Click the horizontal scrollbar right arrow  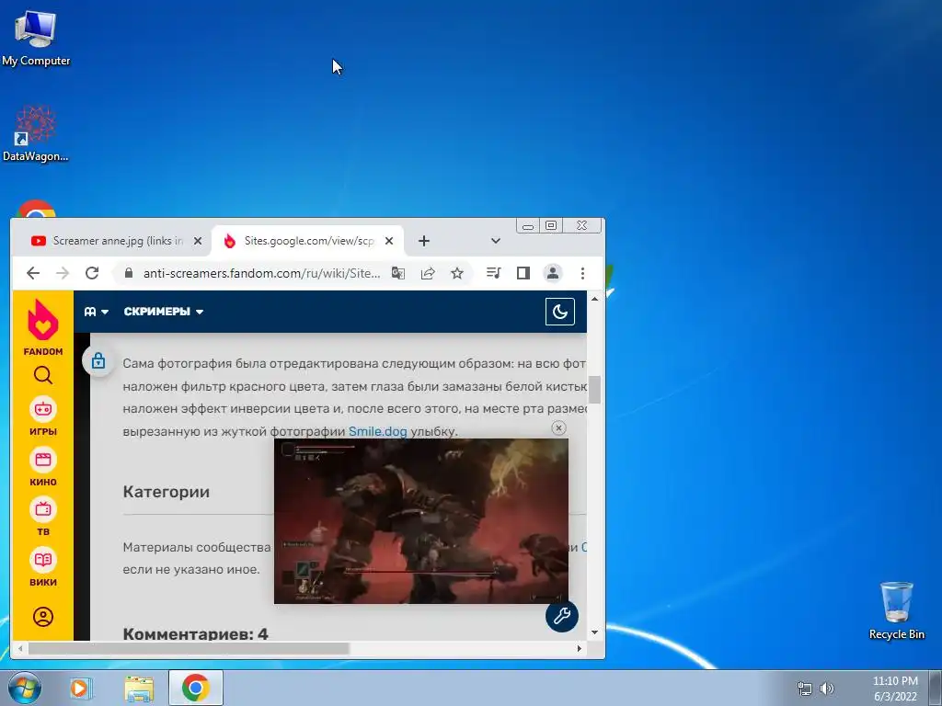click(580, 648)
